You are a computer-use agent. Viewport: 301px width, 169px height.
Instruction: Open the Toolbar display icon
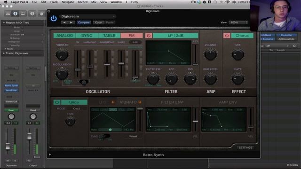(x=23, y=14)
